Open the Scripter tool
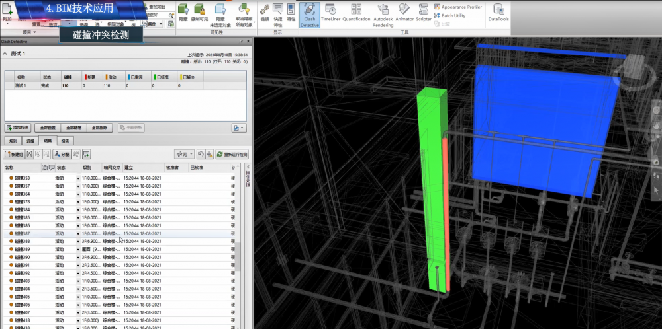 [x=424, y=13]
